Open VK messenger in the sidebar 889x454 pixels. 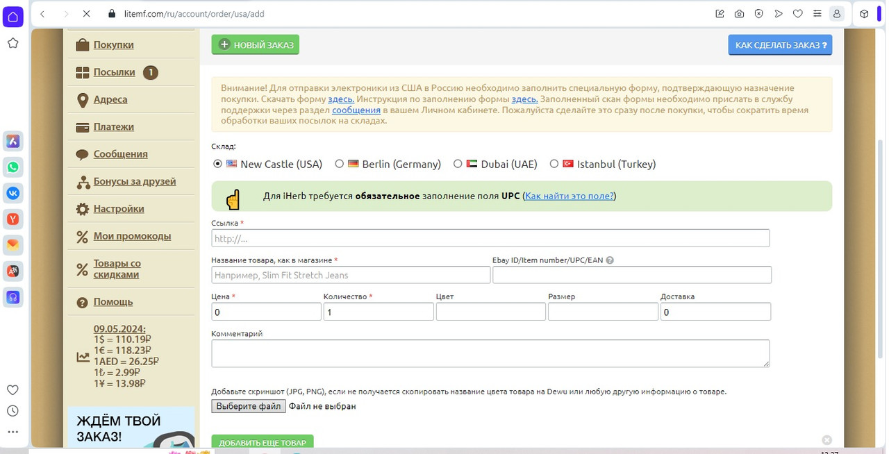(13, 193)
